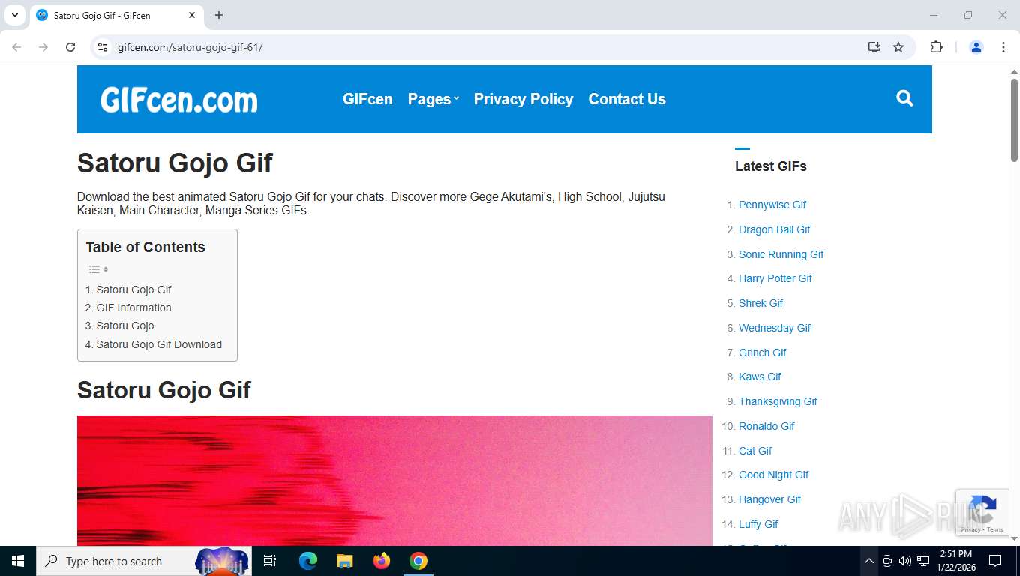Image resolution: width=1020 pixels, height=576 pixels.
Task: Open the Hangover Gif link
Action: pos(769,499)
